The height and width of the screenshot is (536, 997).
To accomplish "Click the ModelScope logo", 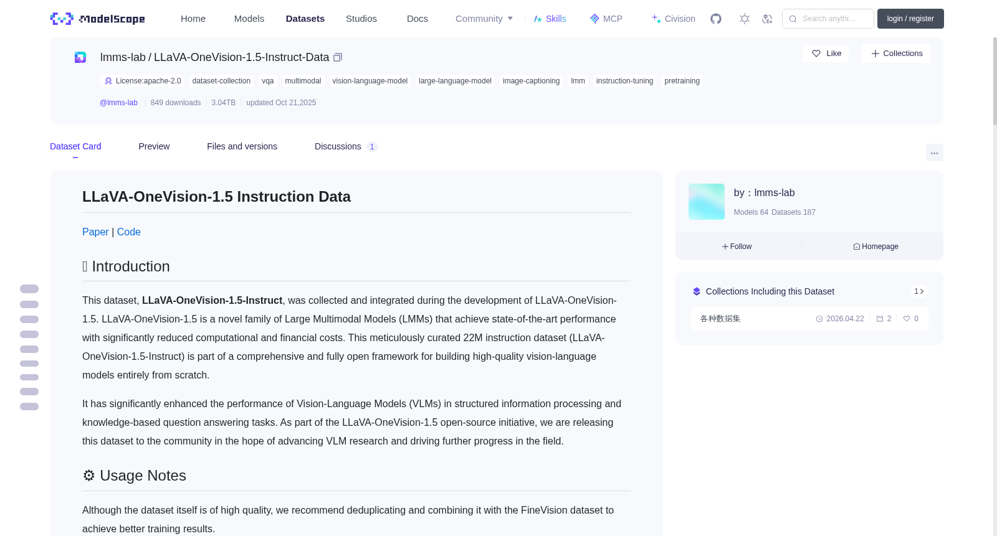I will [x=98, y=19].
